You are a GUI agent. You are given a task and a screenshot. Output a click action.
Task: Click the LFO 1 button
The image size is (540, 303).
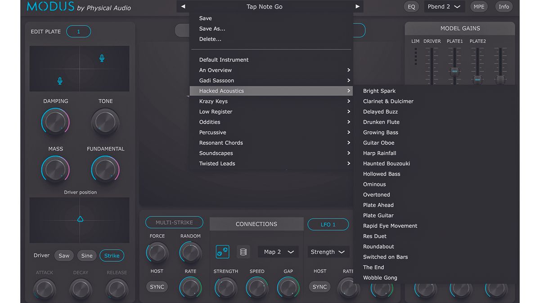pyautogui.click(x=328, y=224)
